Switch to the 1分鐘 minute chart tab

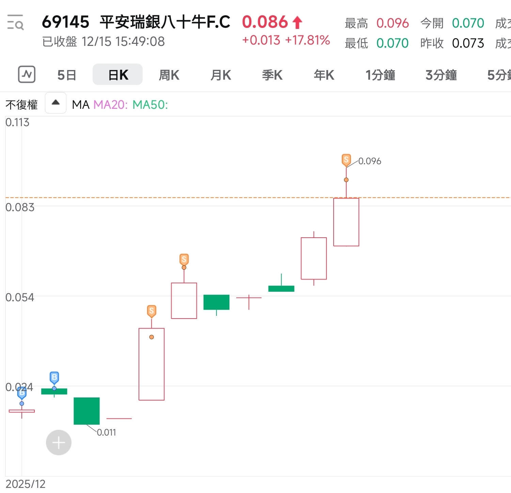click(x=380, y=75)
